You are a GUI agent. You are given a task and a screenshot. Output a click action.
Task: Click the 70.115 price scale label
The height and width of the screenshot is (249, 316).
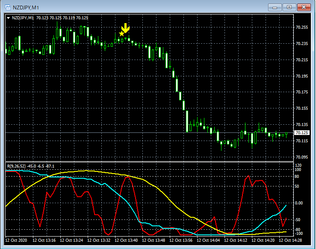tap(302, 141)
